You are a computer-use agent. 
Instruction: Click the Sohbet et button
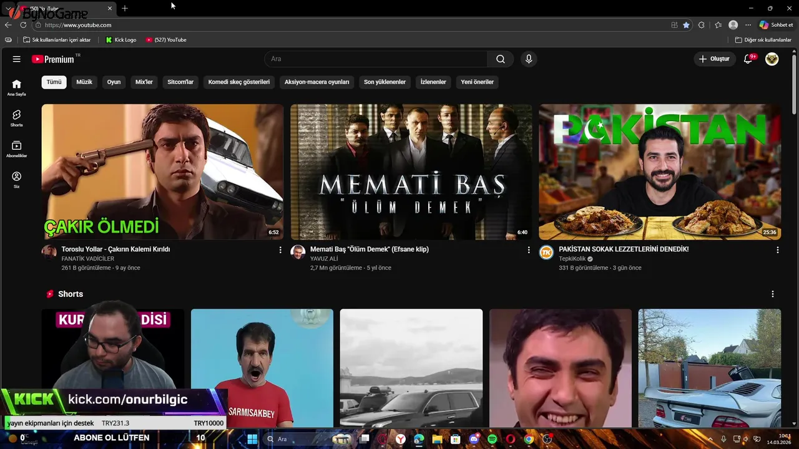point(777,25)
